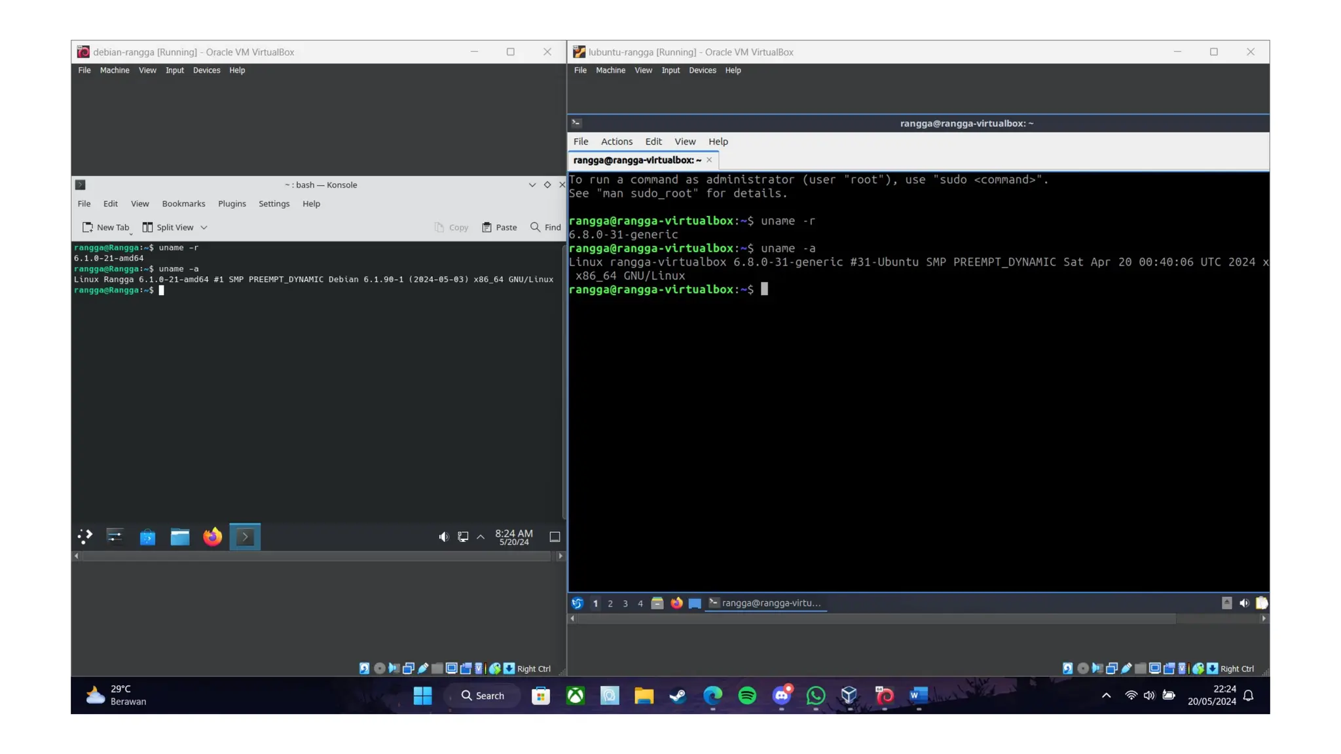Click the New Tab button in Konsole

coord(106,227)
